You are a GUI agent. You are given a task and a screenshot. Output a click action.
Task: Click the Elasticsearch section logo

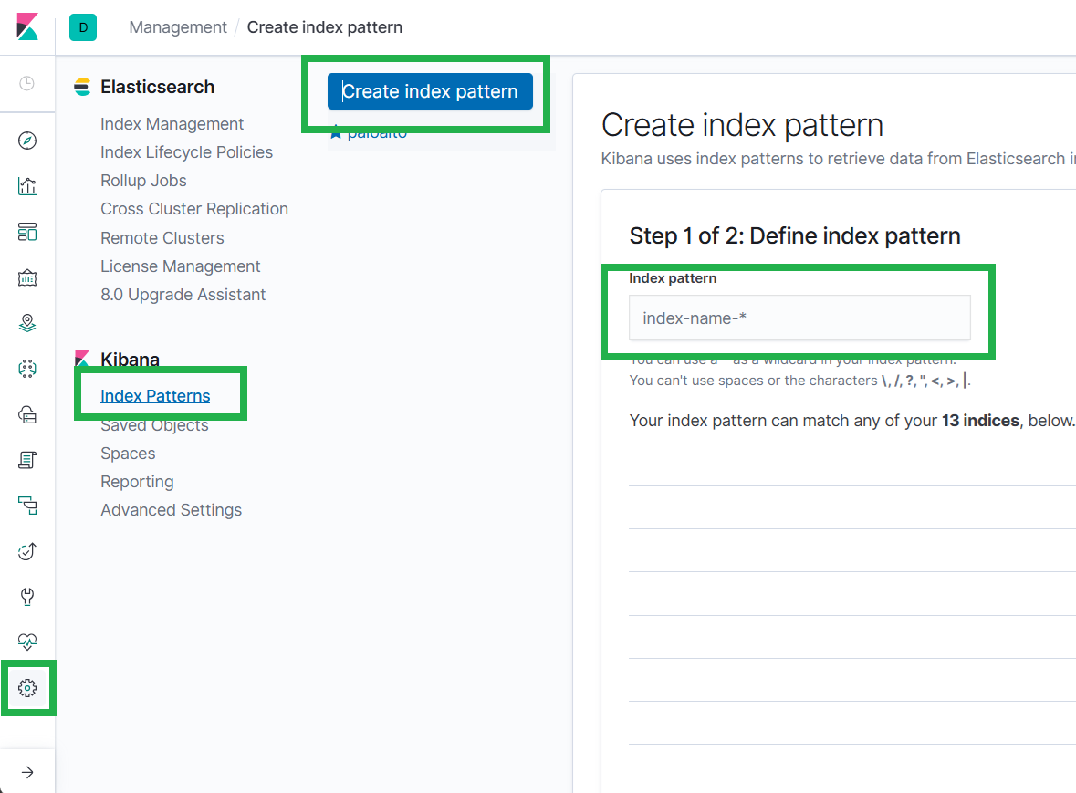pos(82,87)
